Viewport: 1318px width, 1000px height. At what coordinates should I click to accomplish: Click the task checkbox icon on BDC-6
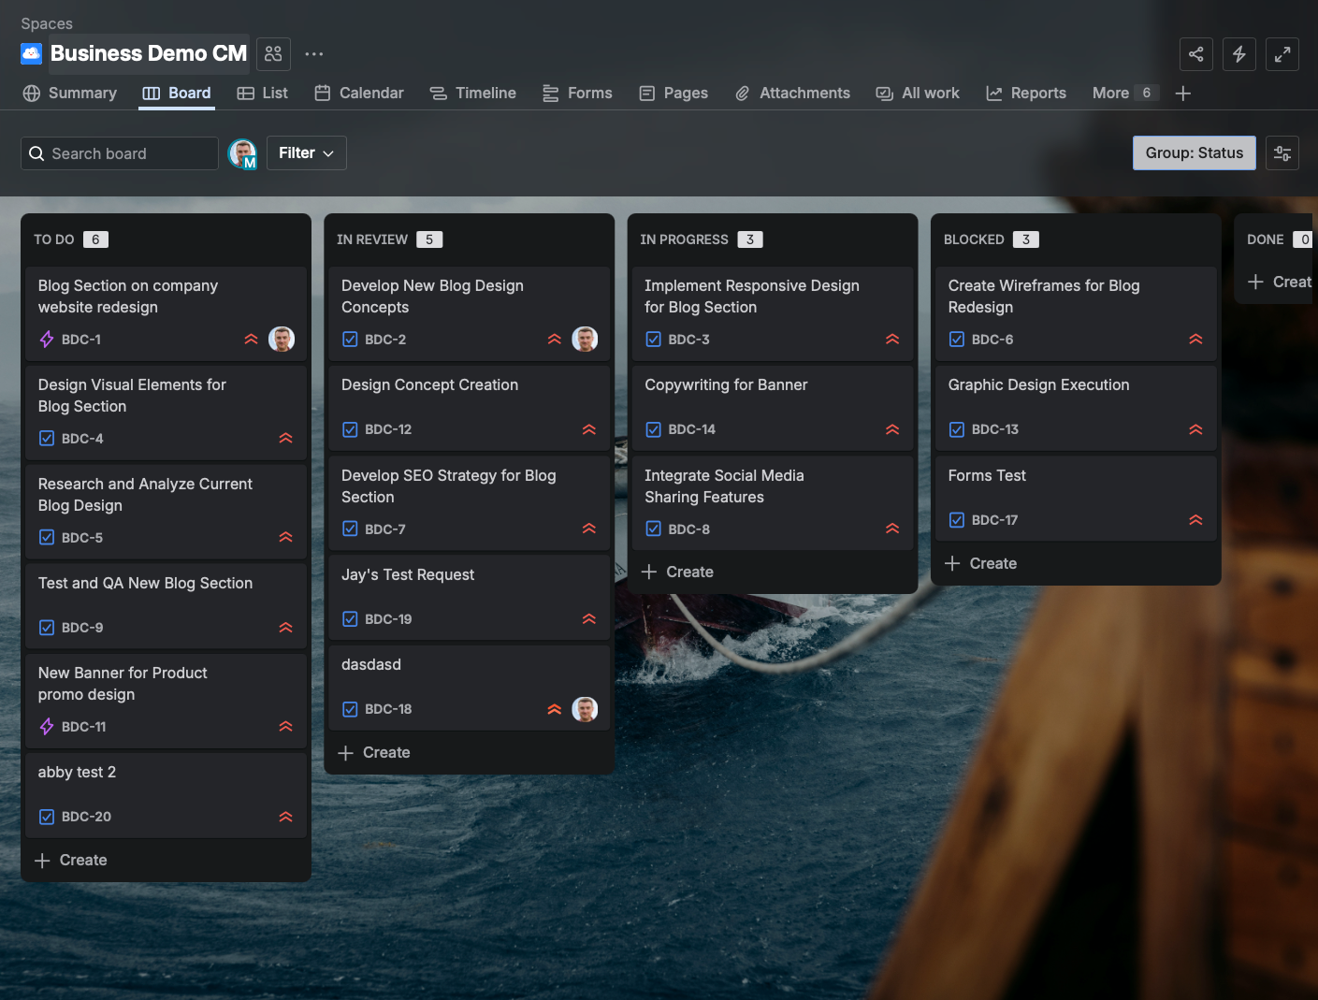(x=957, y=340)
